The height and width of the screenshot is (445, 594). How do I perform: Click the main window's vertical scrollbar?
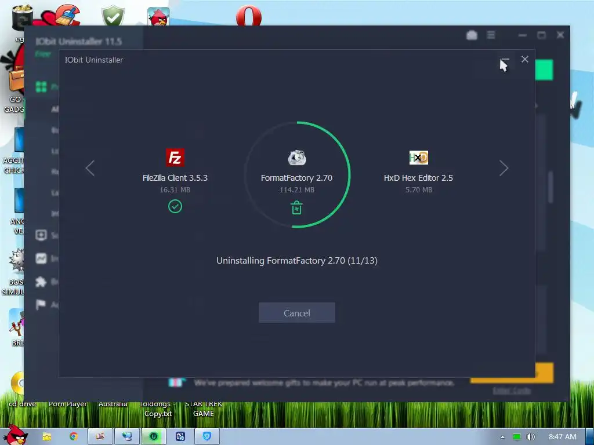pos(550,187)
